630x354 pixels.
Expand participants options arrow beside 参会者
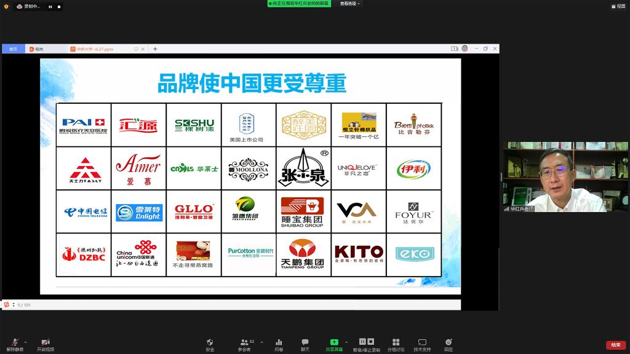click(x=261, y=342)
